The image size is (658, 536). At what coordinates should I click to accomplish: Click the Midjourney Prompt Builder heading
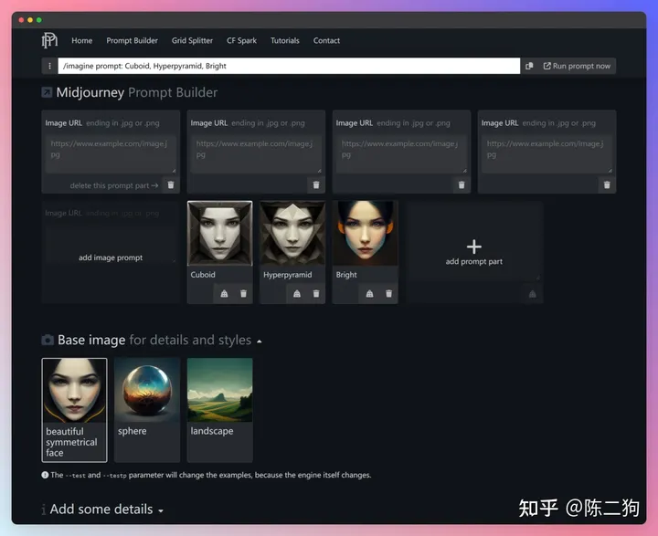tap(137, 92)
